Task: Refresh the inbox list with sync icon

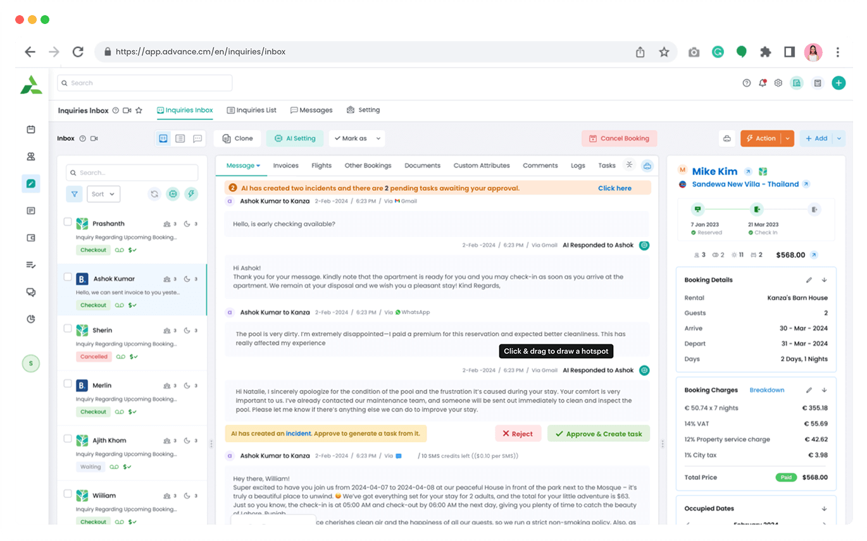Action: tap(154, 194)
